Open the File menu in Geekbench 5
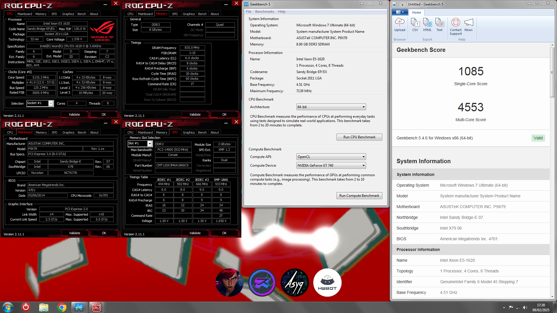The width and height of the screenshot is (557, 313). (x=249, y=12)
